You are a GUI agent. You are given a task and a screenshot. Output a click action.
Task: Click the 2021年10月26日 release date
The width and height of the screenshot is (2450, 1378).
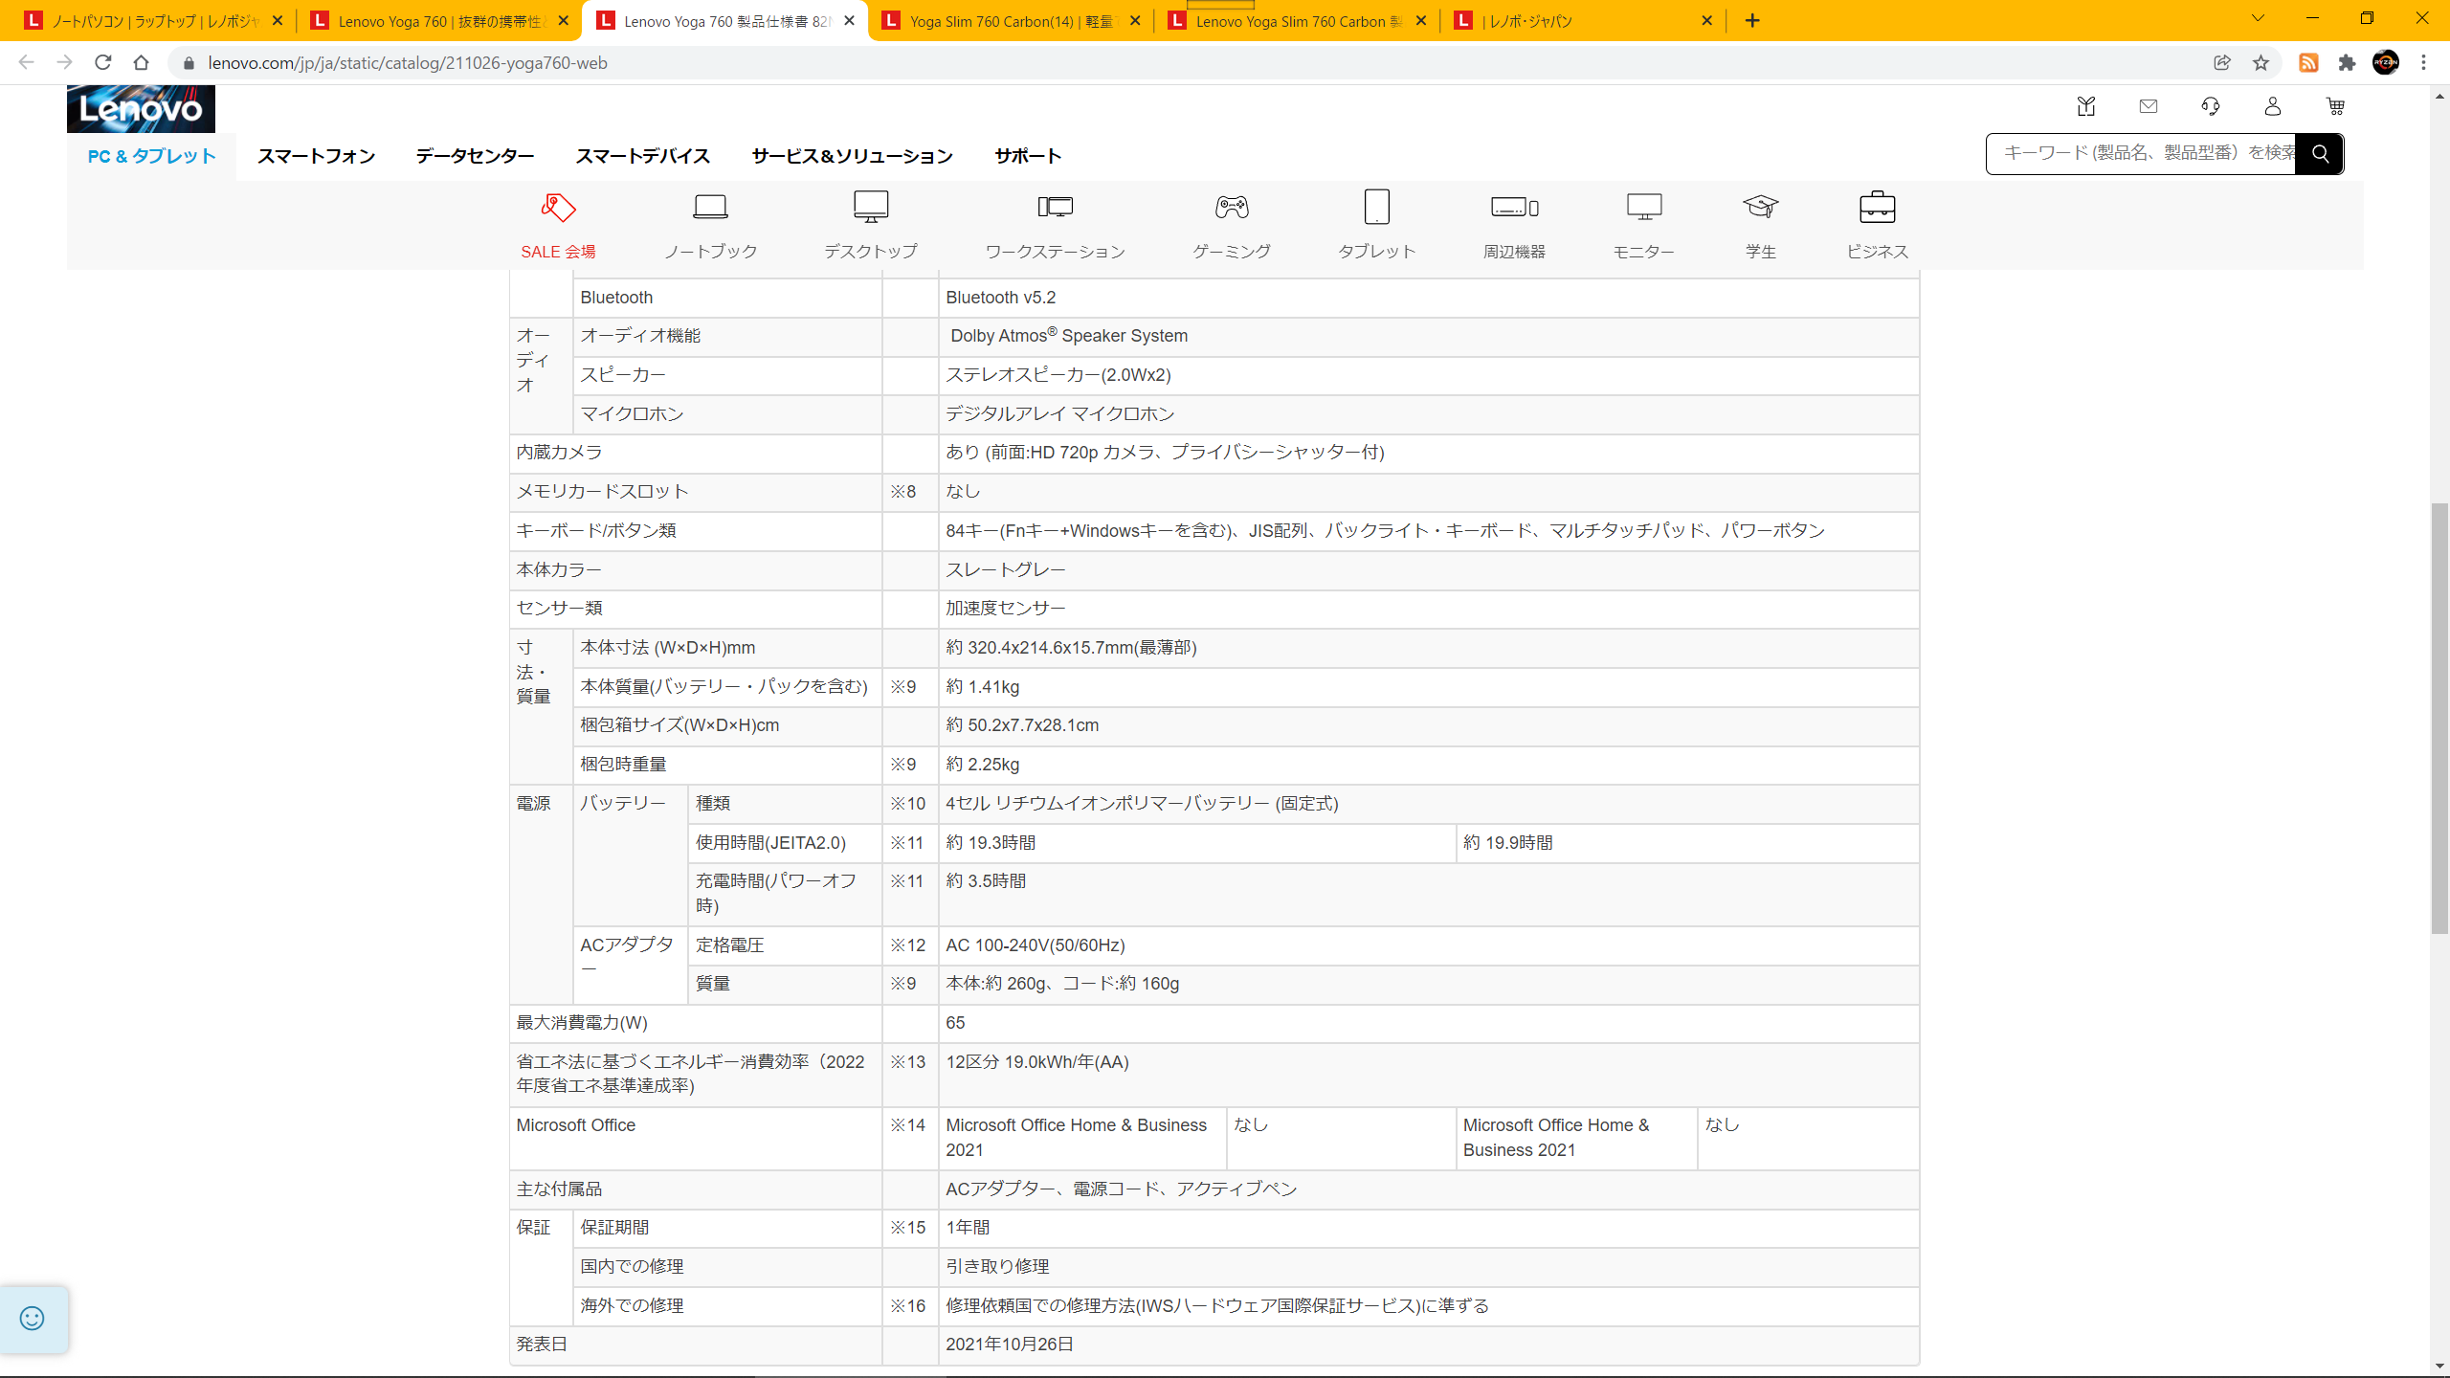click(1010, 1345)
